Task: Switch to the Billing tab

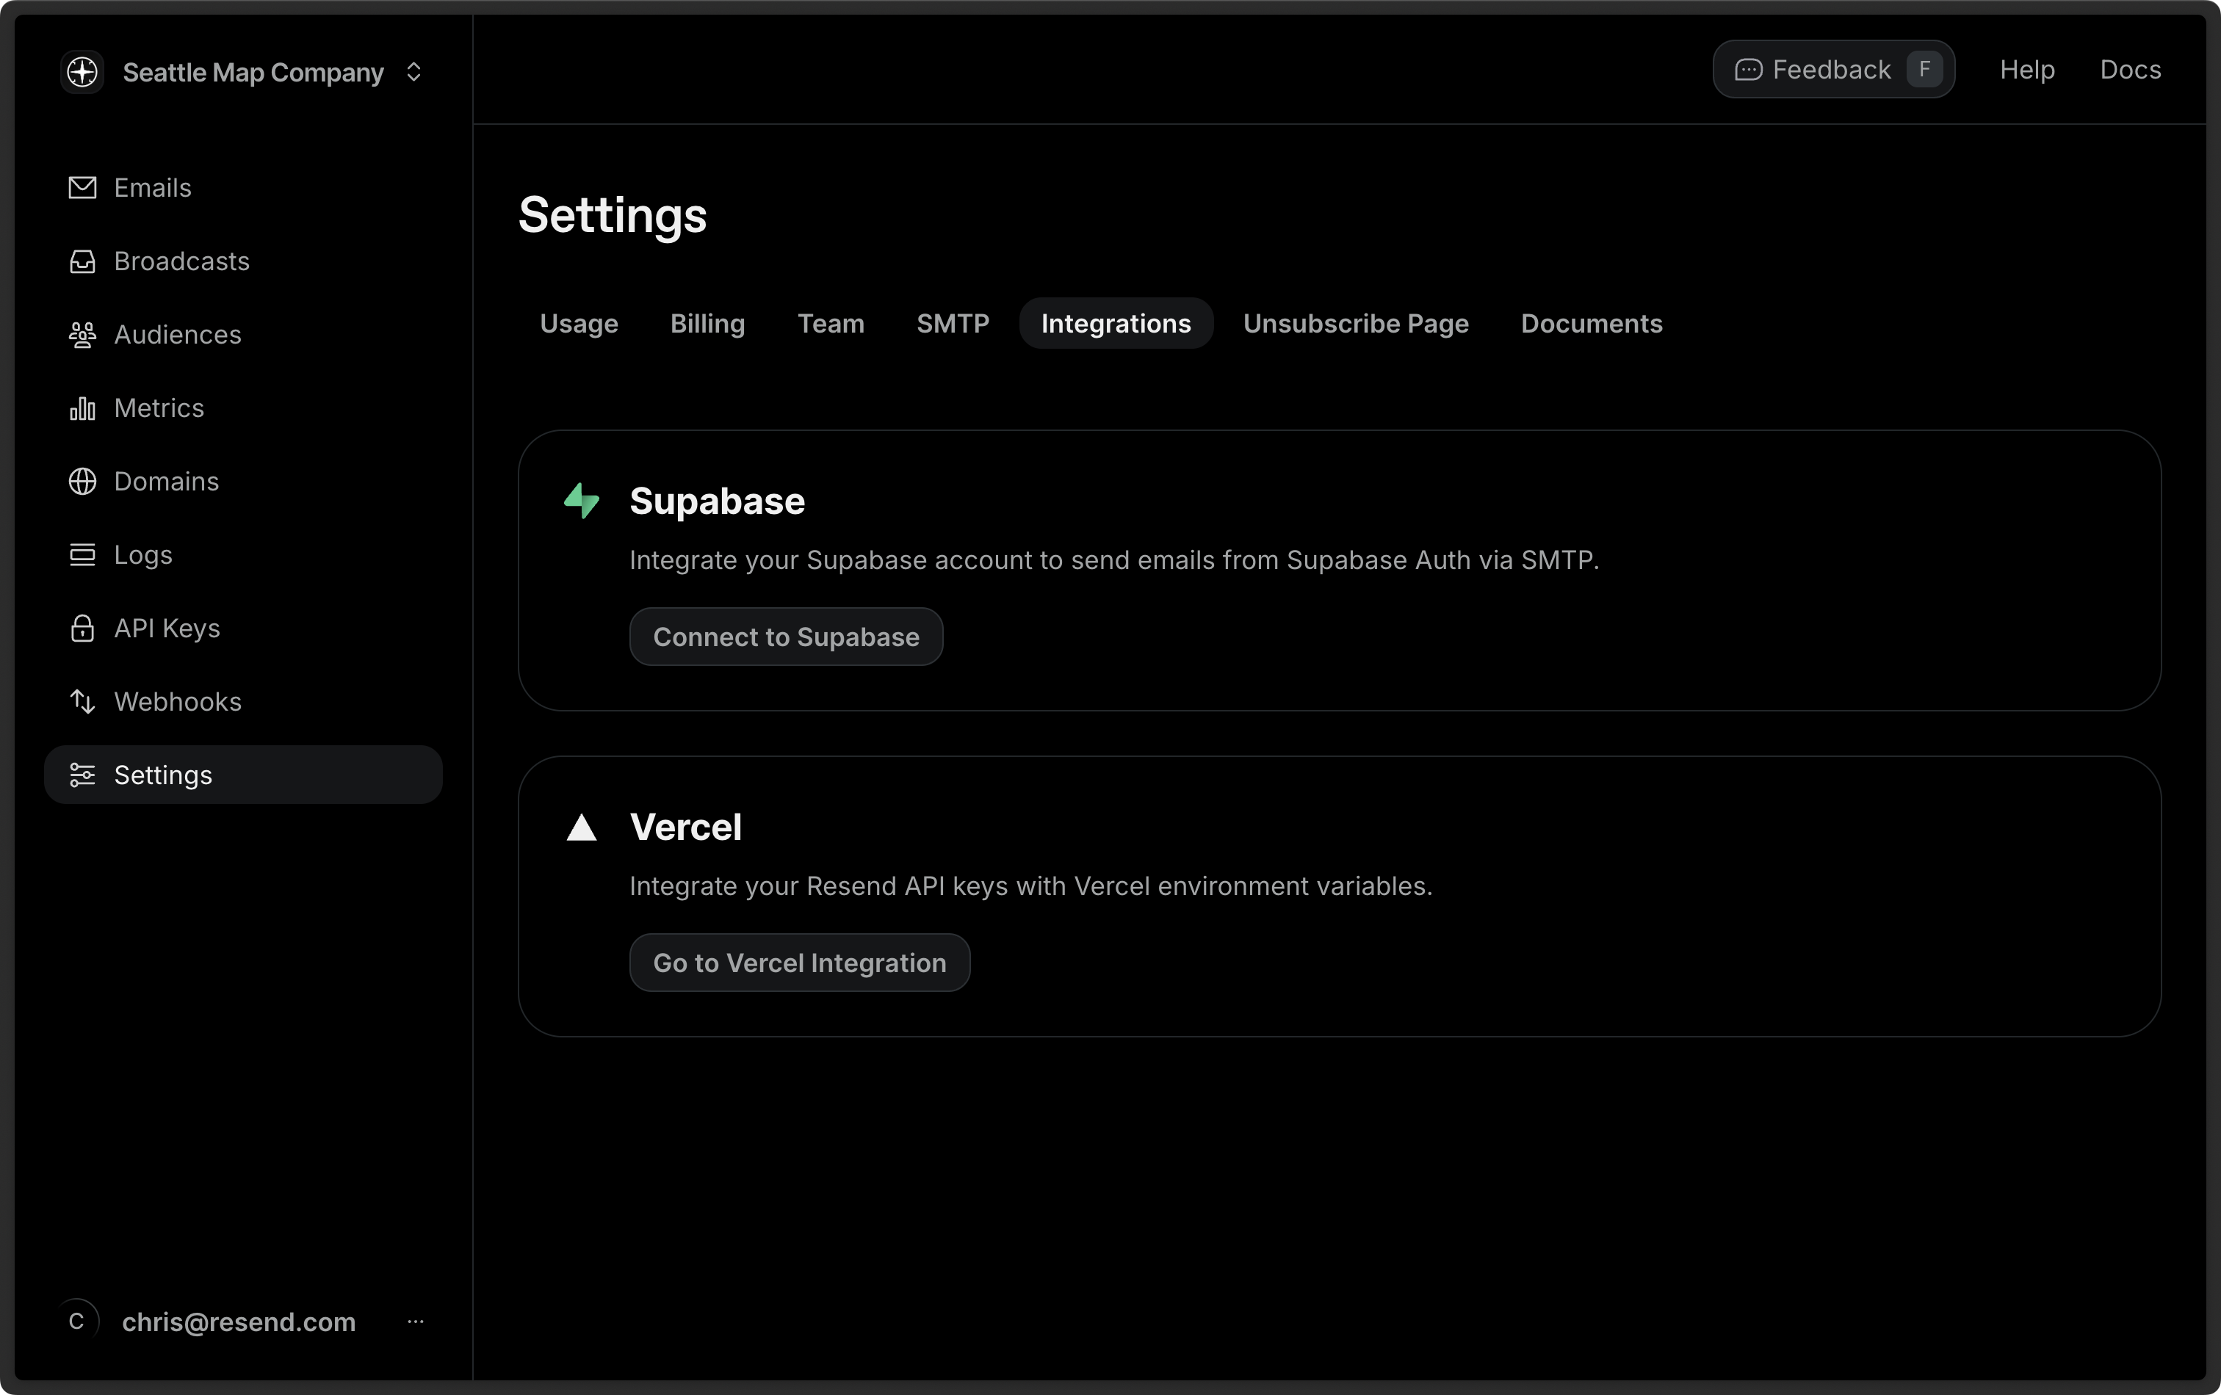Action: (707, 324)
